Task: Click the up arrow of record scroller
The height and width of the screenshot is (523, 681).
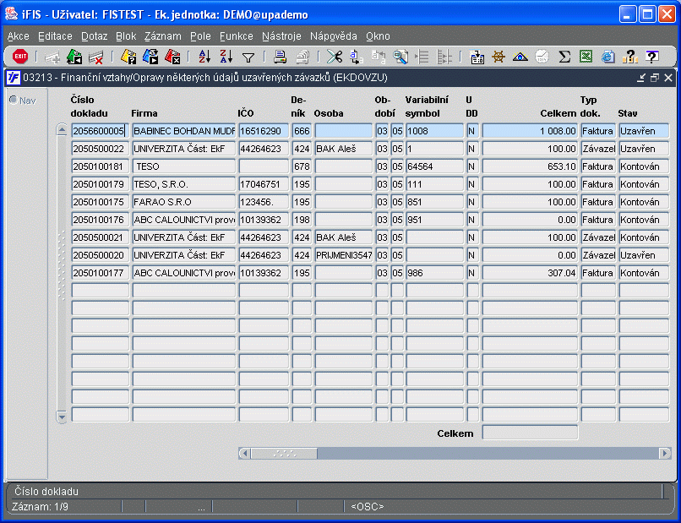Action: coord(62,129)
